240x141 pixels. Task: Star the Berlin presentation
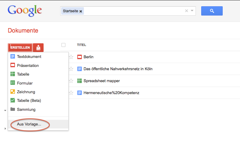pos(71,57)
